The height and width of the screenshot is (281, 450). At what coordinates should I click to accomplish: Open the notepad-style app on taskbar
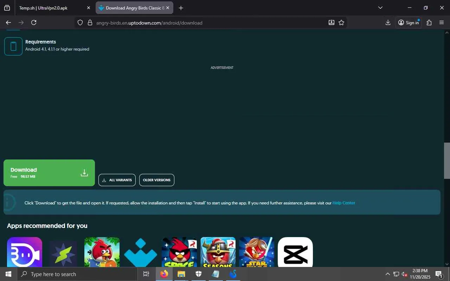216,274
